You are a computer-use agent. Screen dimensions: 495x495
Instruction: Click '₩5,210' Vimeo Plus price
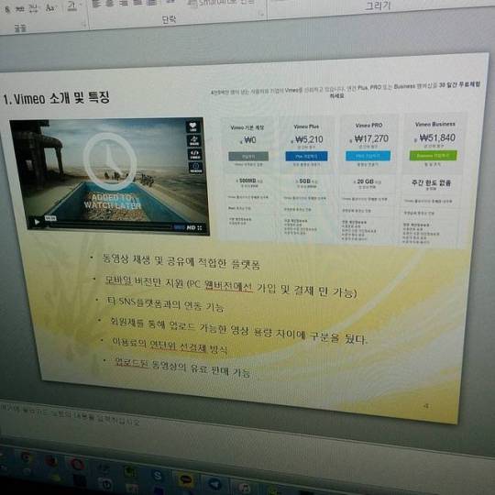tap(308, 139)
